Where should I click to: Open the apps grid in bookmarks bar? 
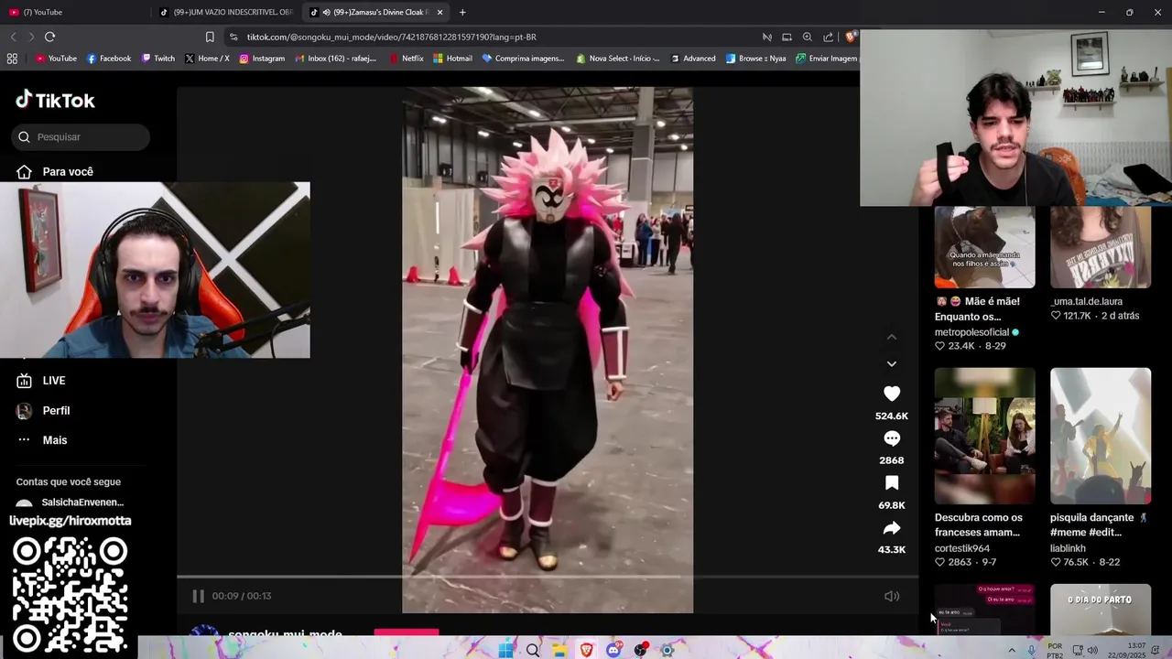click(12, 59)
